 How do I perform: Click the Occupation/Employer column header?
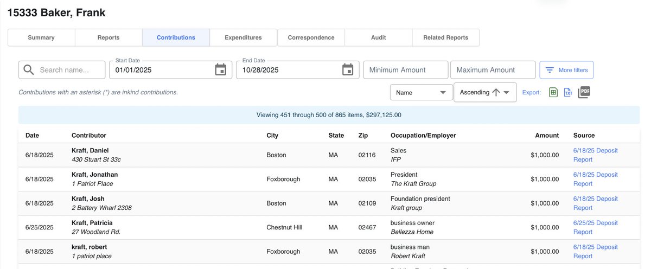pos(423,135)
